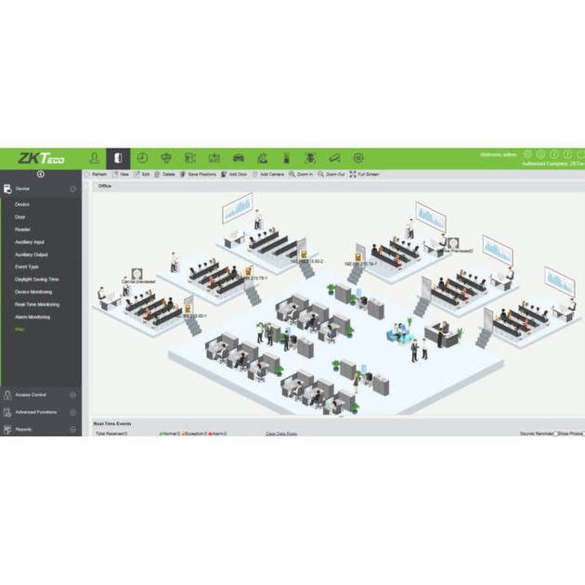This screenshot has width=585, height=585.
Task: Open the Alarm Monitoring menu item
Action: (x=32, y=317)
